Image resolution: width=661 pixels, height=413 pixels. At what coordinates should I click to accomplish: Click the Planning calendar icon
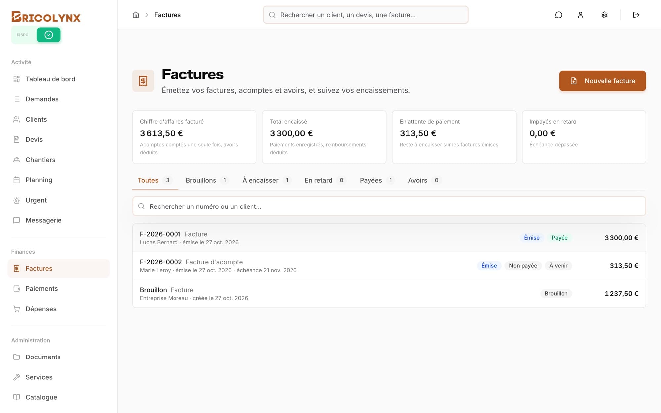(x=17, y=180)
